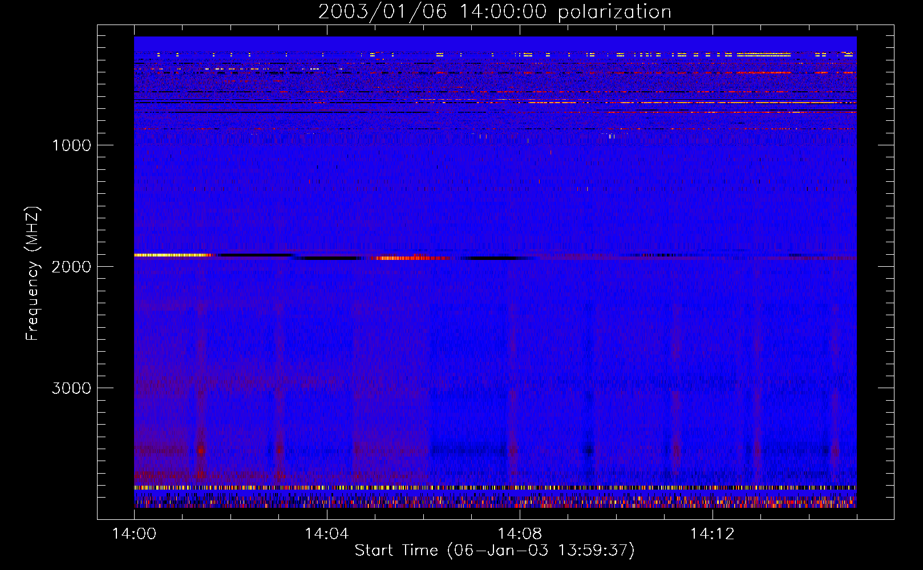Click the "Frequency (MHZ)" axis label

(x=33, y=274)
